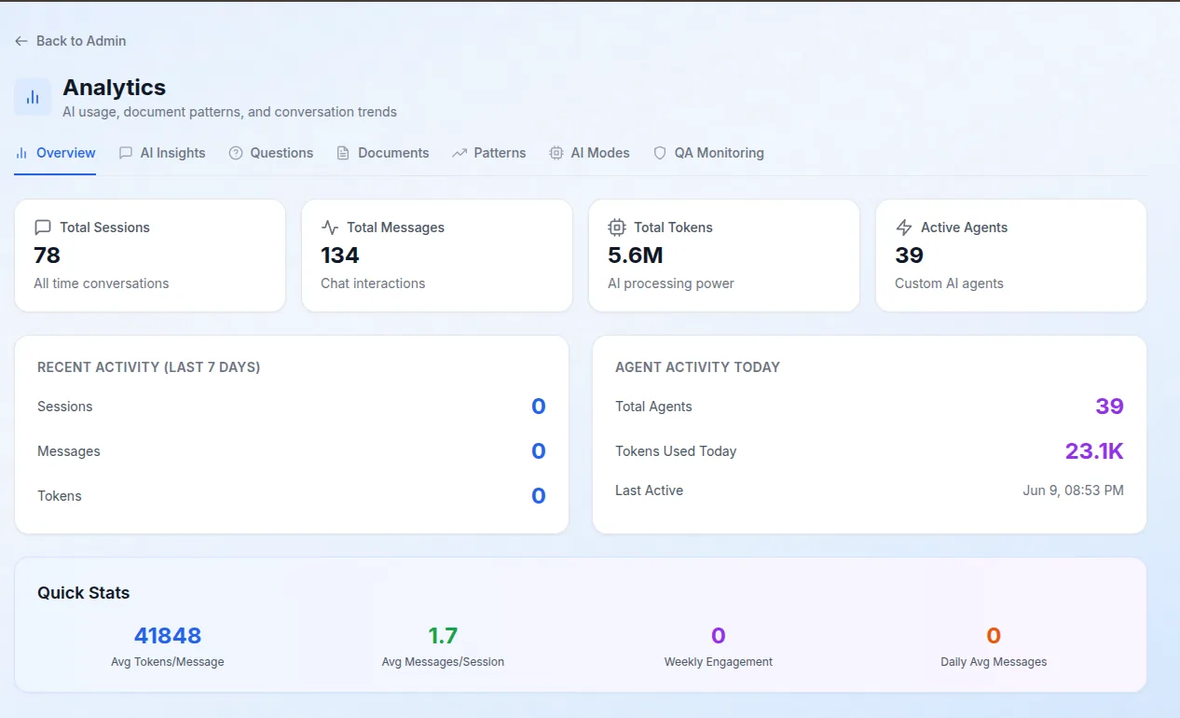Click the 23.1K tokens used value
Viewport: 1180px width, 718px height.
click(x=1094, y=451)
